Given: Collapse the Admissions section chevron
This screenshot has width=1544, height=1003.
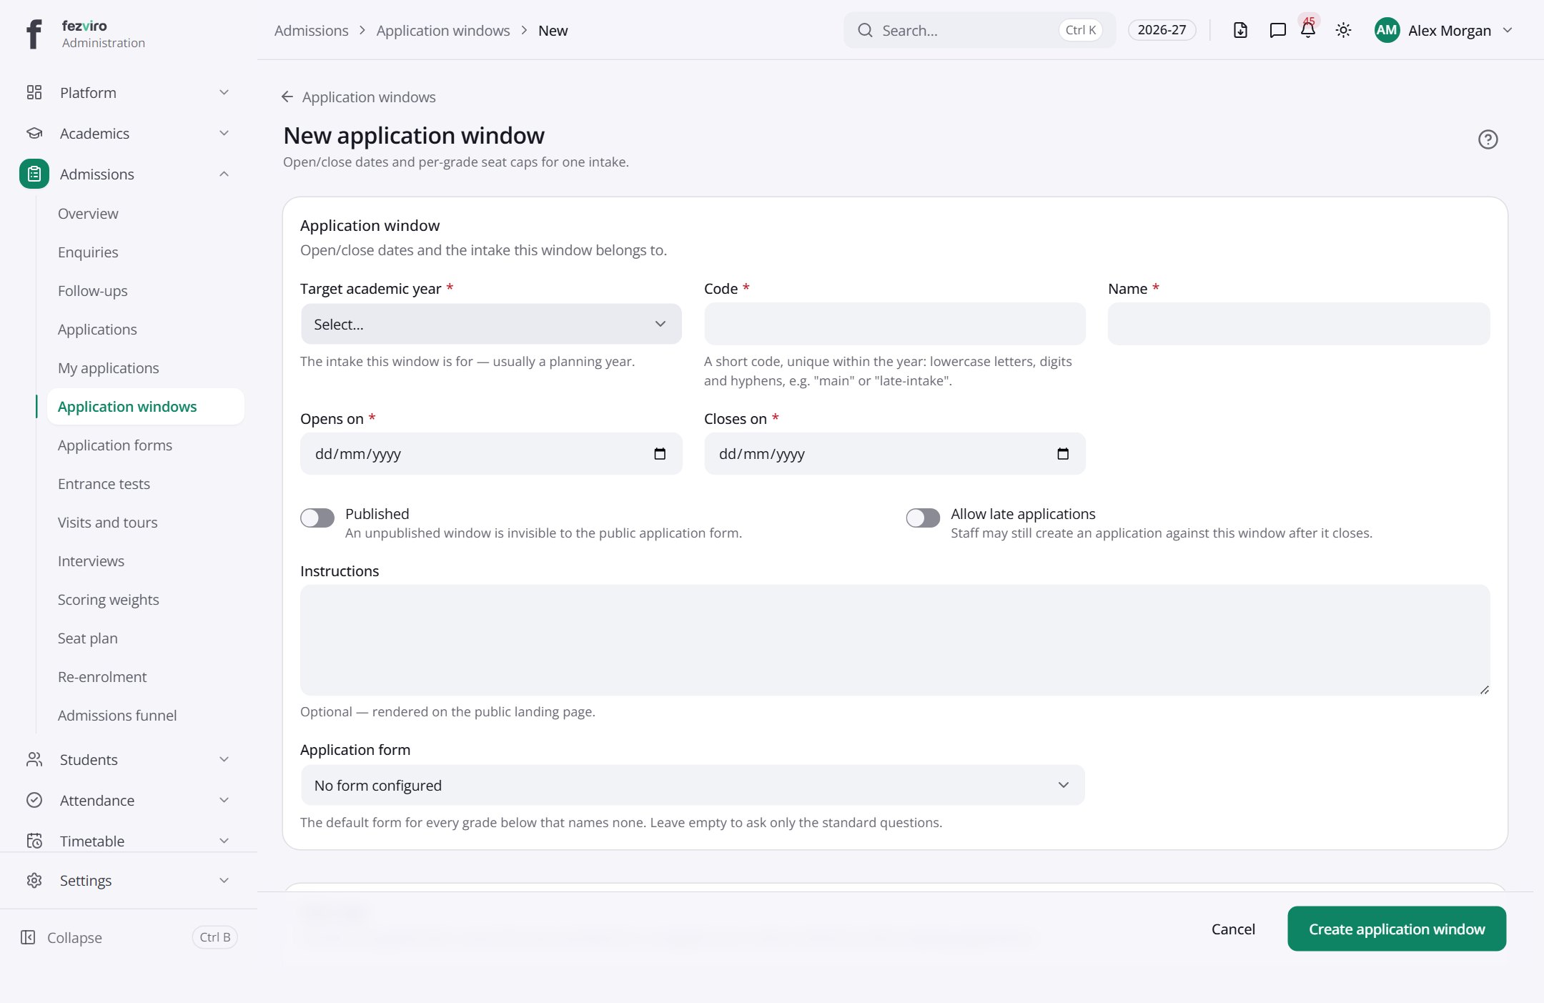Looking at the screenshot, I should (224, 174).
